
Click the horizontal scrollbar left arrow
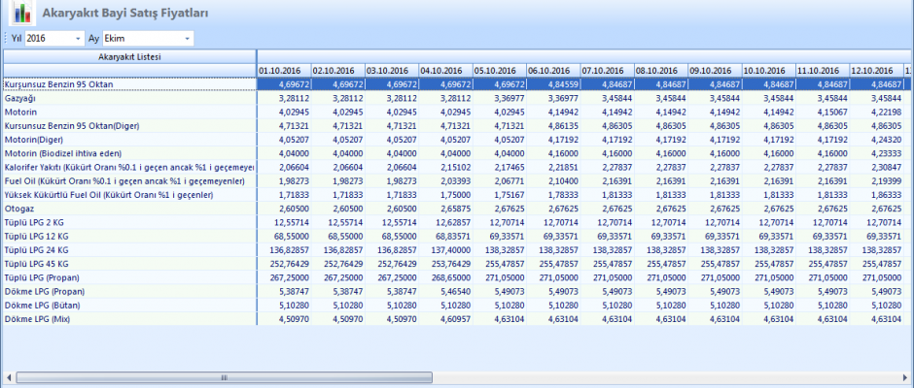click(8, 377)
